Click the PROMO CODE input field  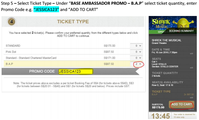pyautogui.click(x=76, y=71)
